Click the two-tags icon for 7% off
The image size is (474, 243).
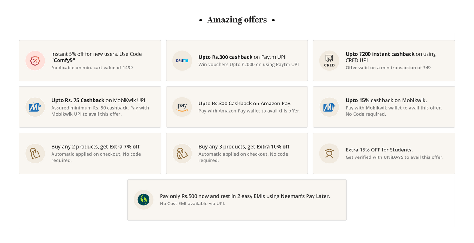pyautogui.click(x=35, y=153)
